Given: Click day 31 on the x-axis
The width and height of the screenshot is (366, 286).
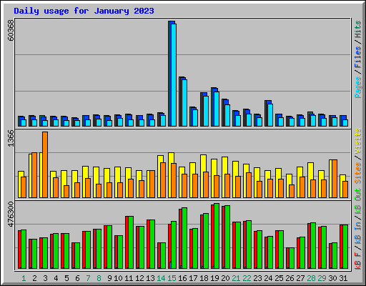Looking at the screenshot, I should (343, 278).
